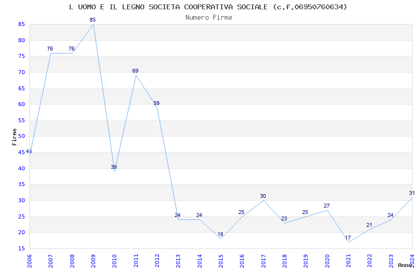Click the 2011 data label 69

pyautogui.click(x=135, y=71)
